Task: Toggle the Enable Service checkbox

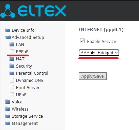Action: coord(82,41)
